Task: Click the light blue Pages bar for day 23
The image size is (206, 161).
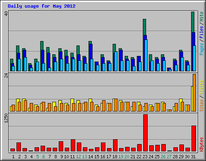Action: point(146,55)
